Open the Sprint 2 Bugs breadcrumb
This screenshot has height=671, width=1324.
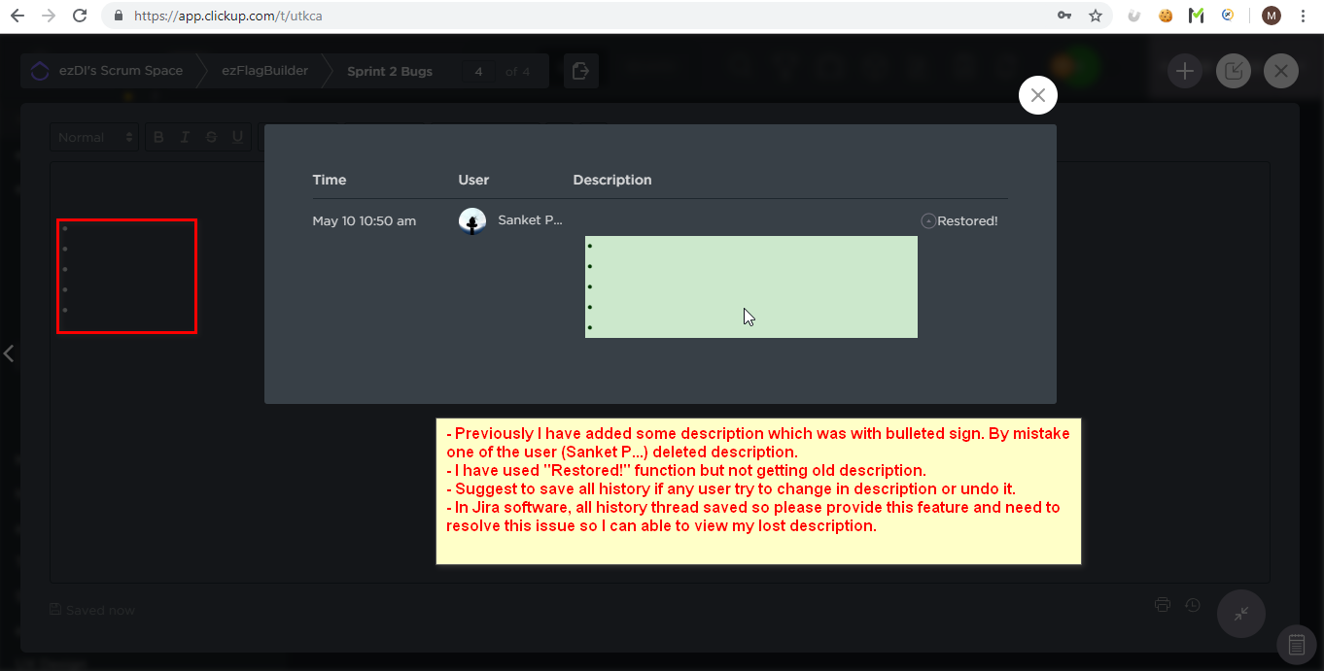[x=390, y=71]
